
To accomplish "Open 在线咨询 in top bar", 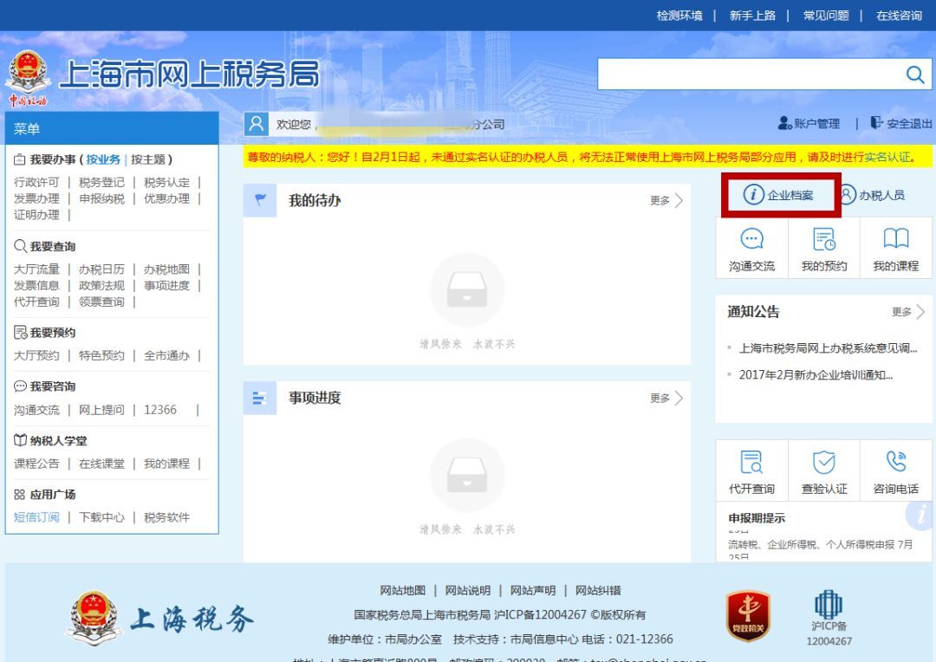I will click(899, 16).
